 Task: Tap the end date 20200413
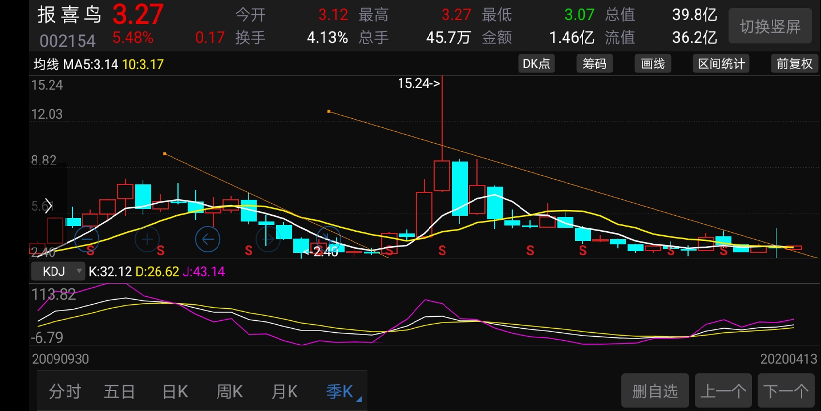[x=788, y=359]
